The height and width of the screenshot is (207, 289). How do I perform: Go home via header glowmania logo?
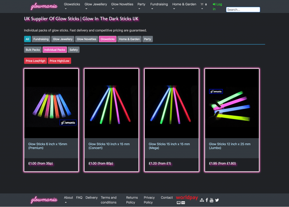tap(44, 6)
